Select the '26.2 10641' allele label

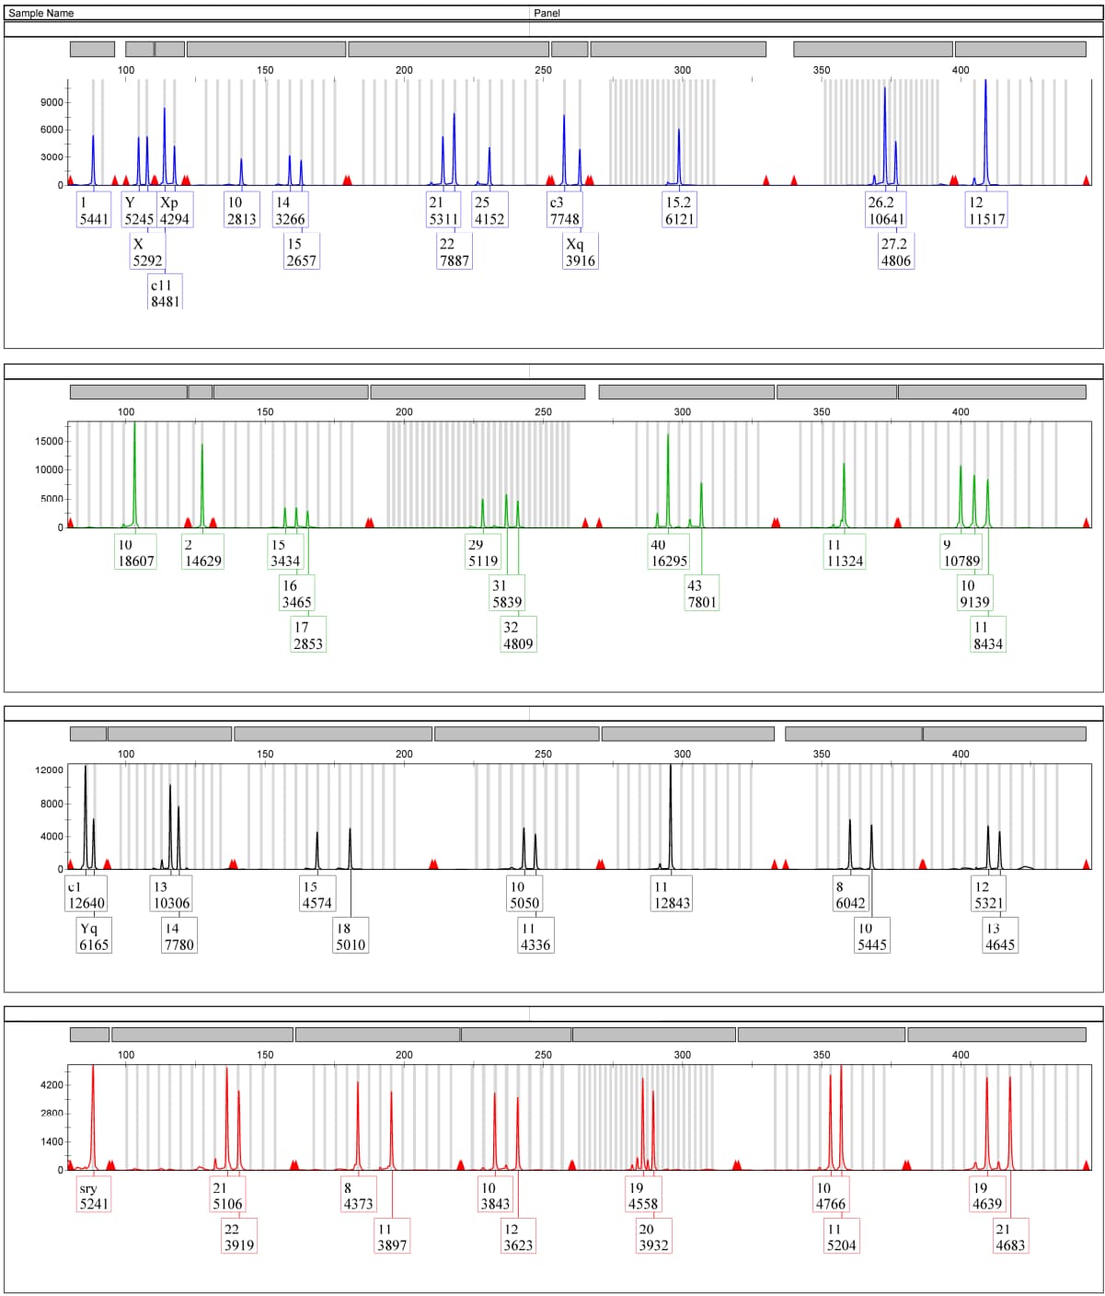886,210
